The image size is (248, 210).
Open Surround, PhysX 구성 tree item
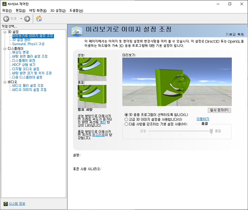click(x=28, y=44)
